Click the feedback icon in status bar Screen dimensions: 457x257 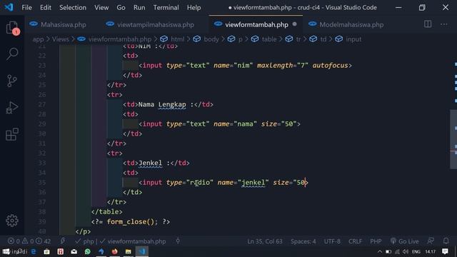(431, 241)
